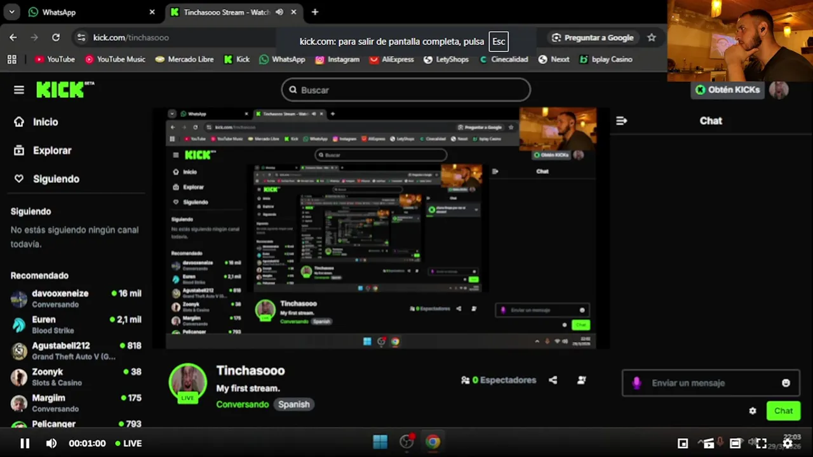Open the Kick bookmark

coord(237,59)
